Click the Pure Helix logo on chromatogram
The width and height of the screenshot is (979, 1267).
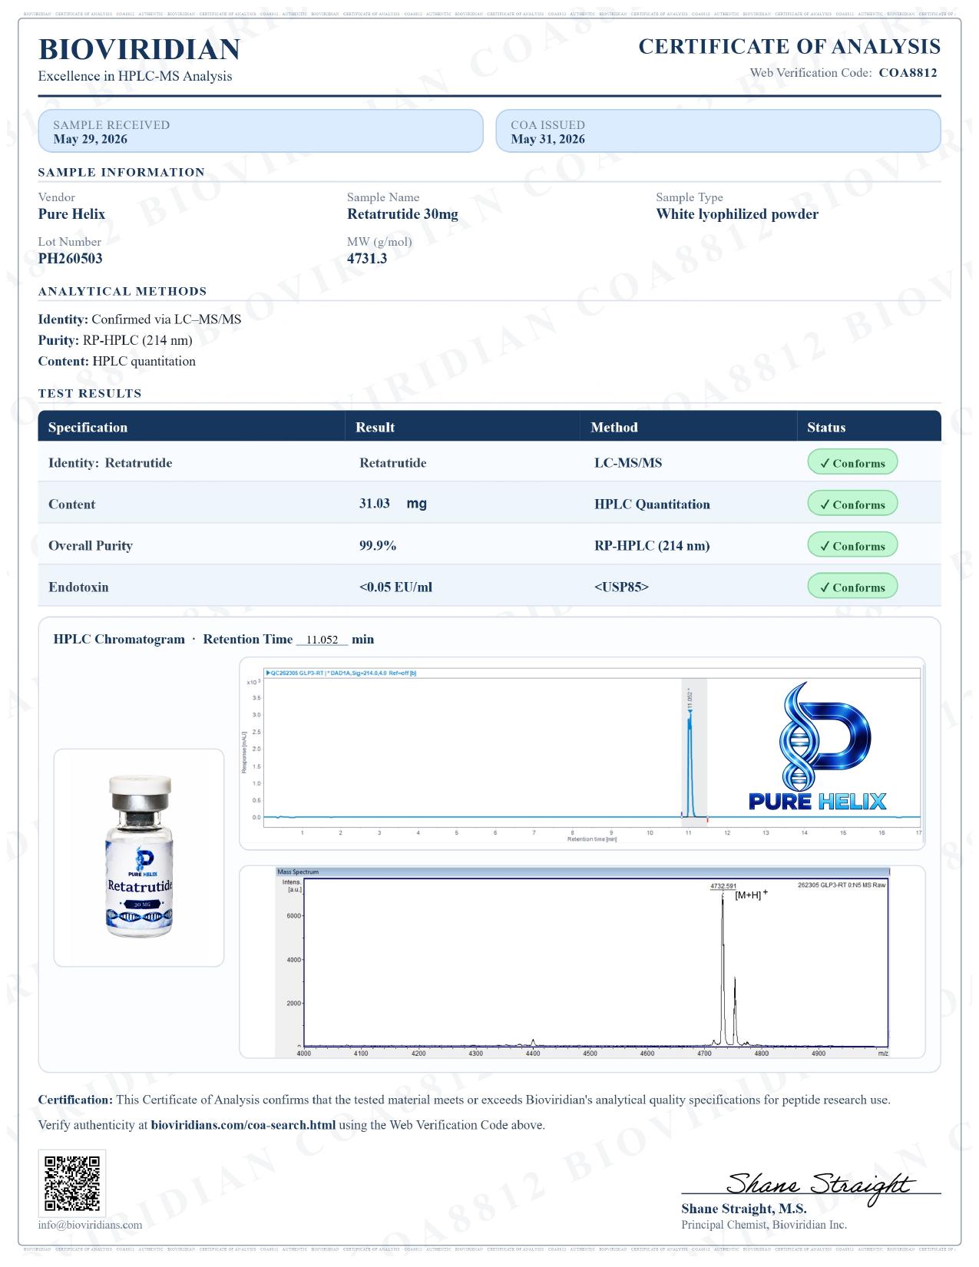click(817, 747)
